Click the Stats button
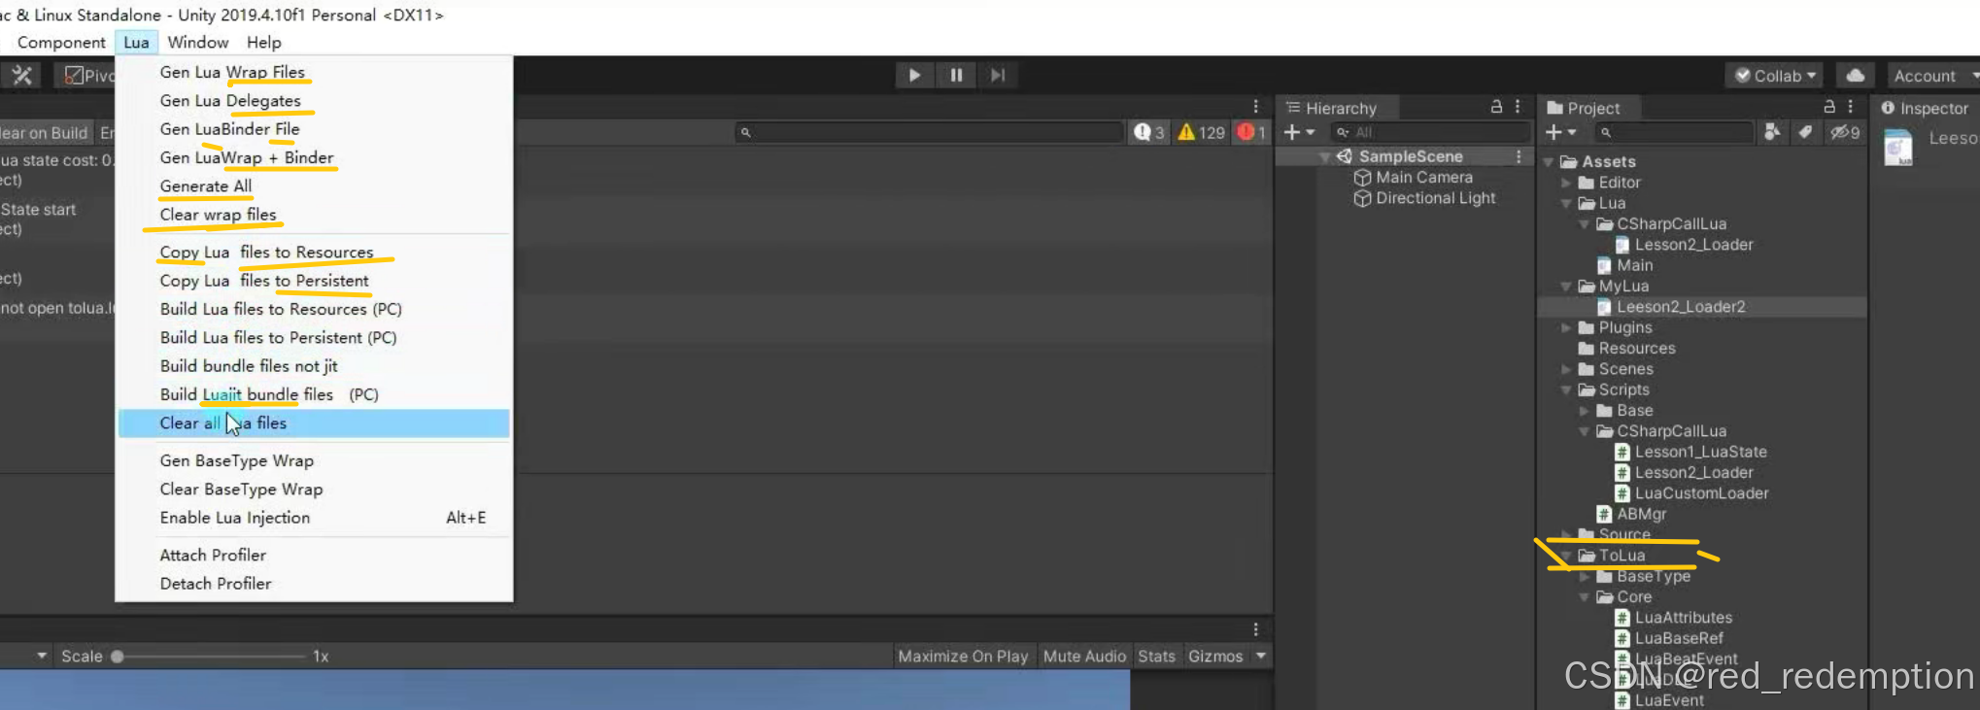 point(1156,657)
